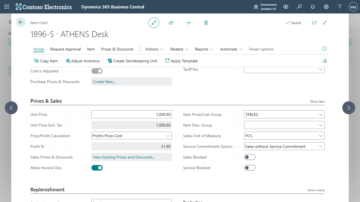
Task: Open the Sales Unit of Measure dropdown
Action: (321, 136)
